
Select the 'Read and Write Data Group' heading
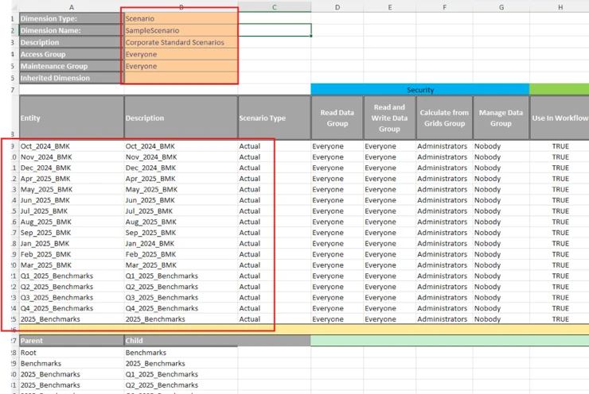[x=389, y=118]
